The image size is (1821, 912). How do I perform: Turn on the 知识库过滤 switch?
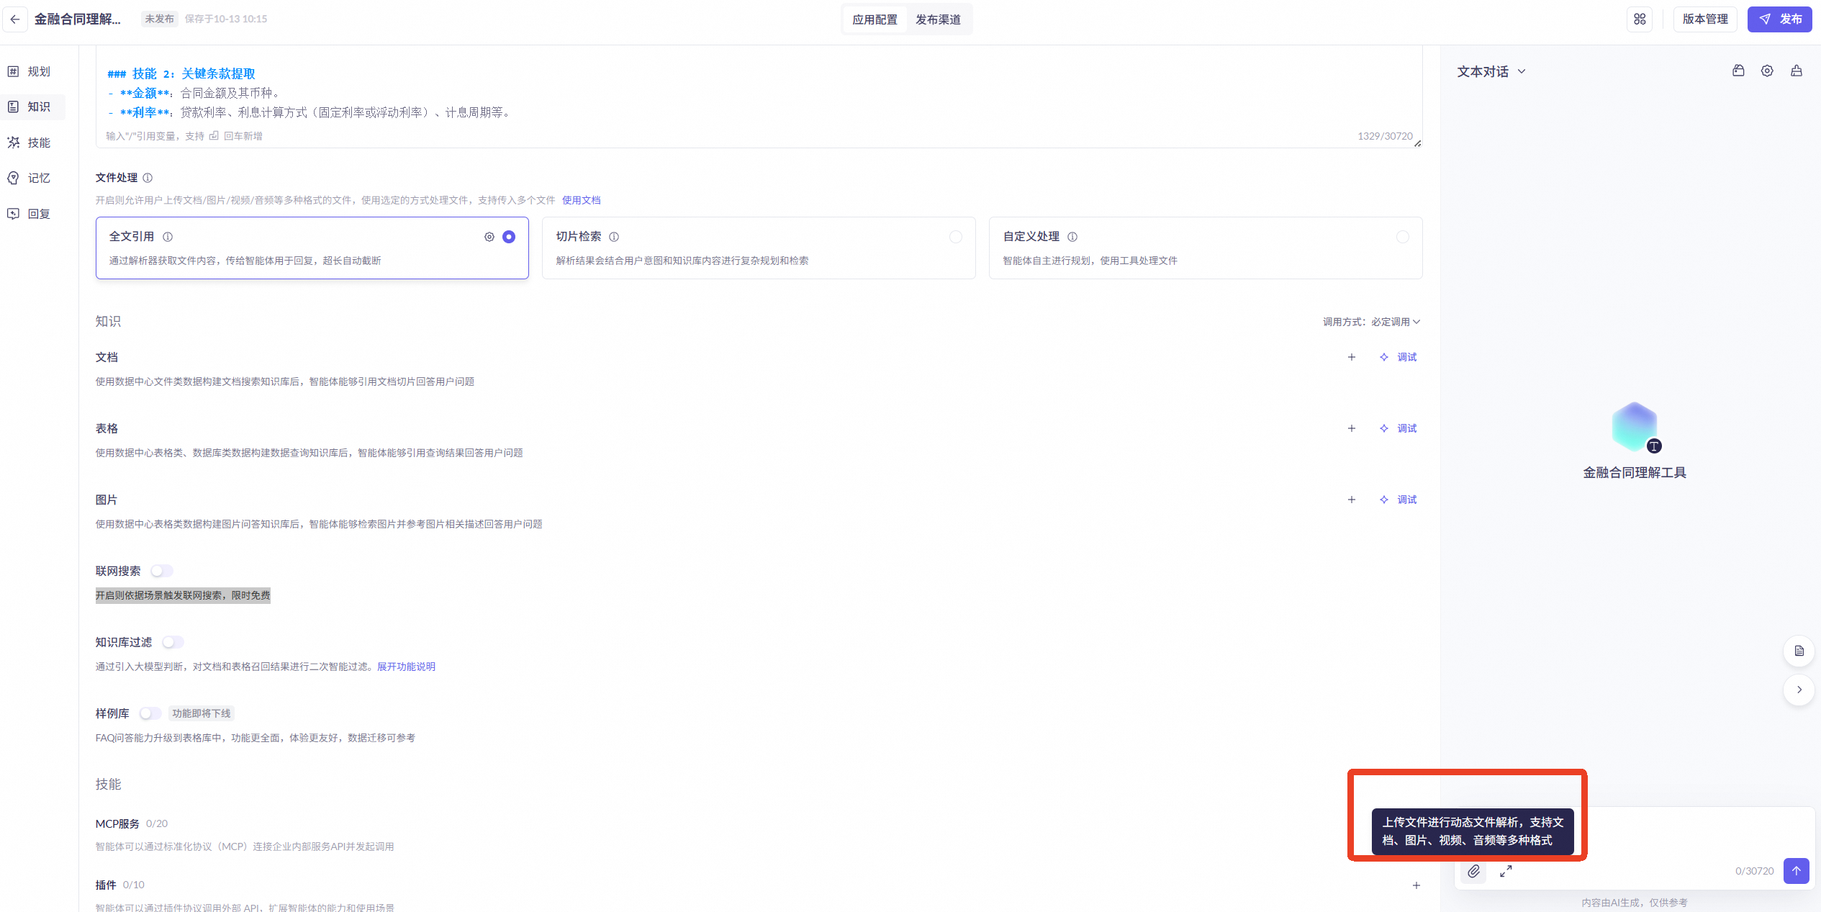173,642
